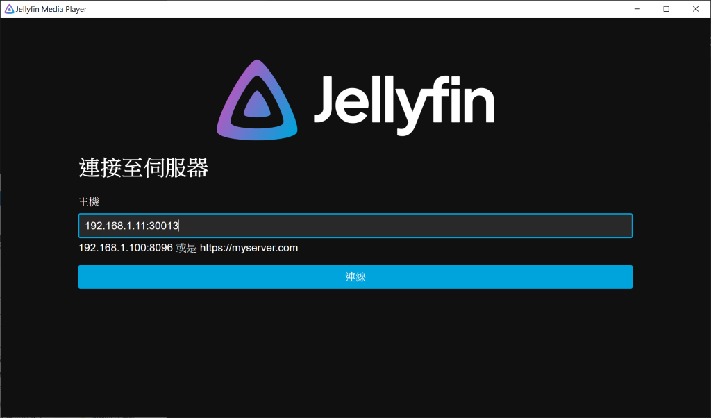Viewport: 711px width, 418px height.
Task: Click the inner triangle of the Jellyfin logo
Action: point(257,104)
